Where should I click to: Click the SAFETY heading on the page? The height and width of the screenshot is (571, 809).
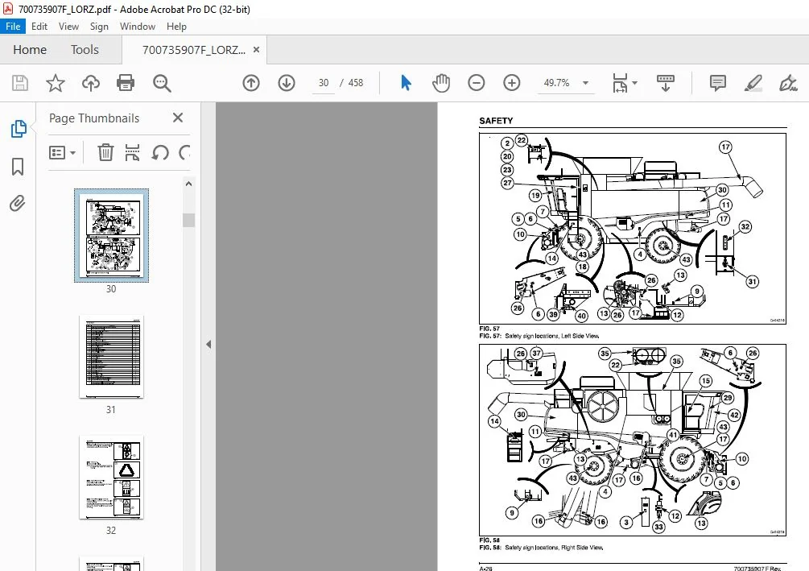[496, 121]
